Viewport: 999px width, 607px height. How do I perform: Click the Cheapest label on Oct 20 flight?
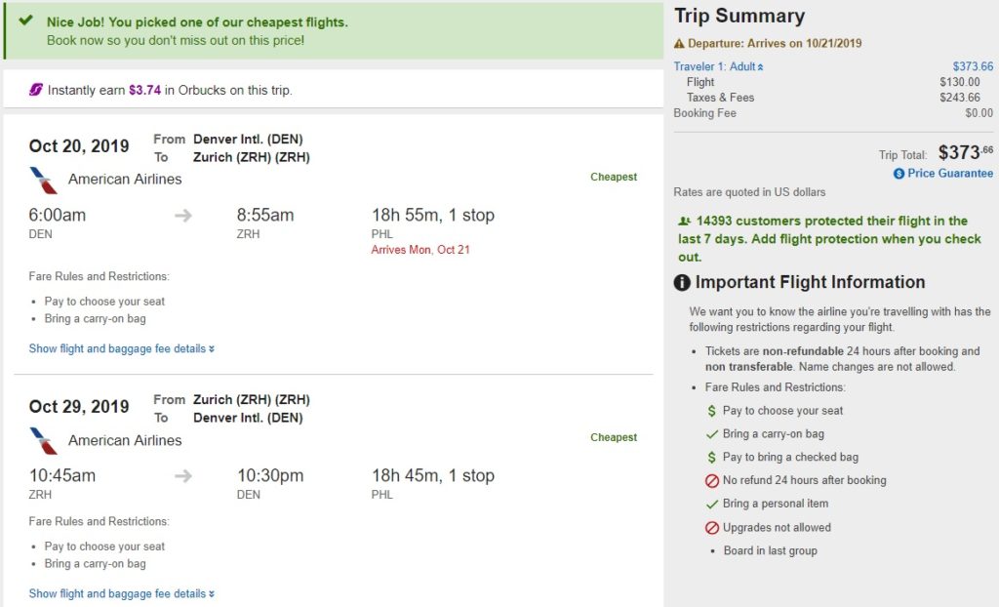tap(614, 177)
